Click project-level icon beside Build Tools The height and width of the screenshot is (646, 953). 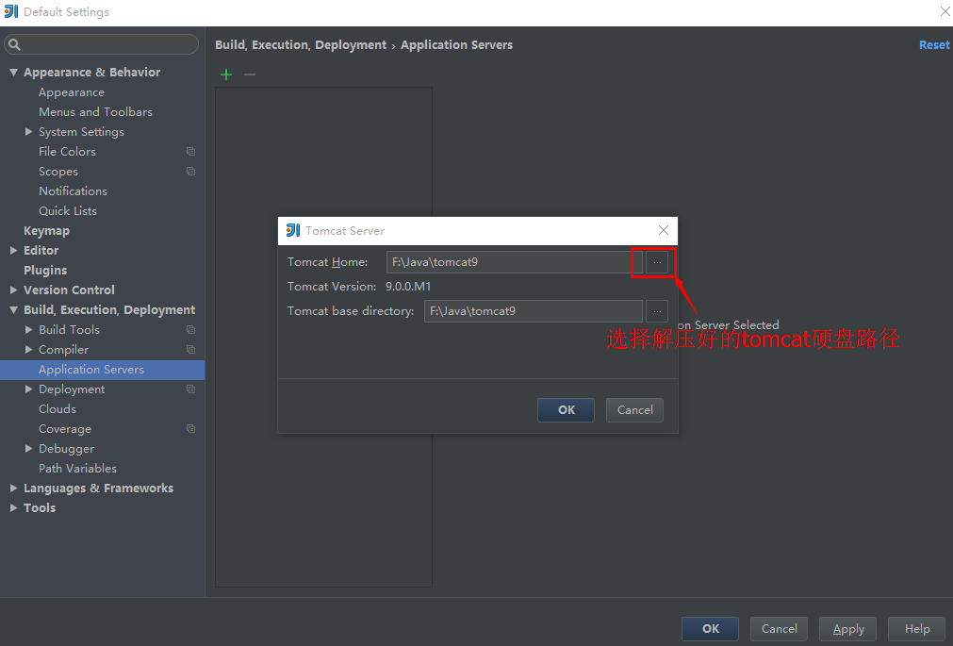tap(190, 330)
